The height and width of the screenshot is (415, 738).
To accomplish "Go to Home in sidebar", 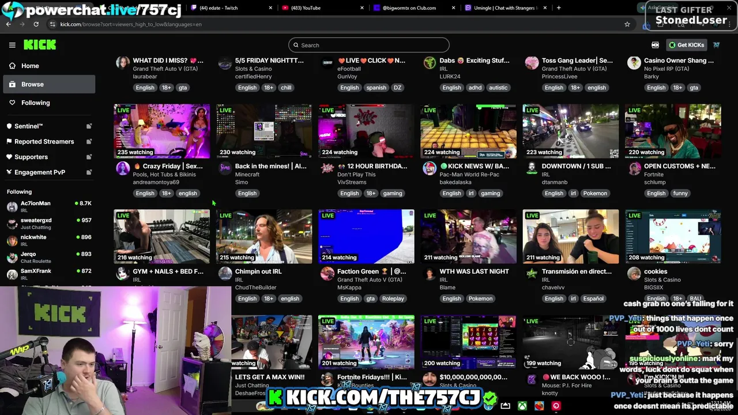I will click(49, 66).
